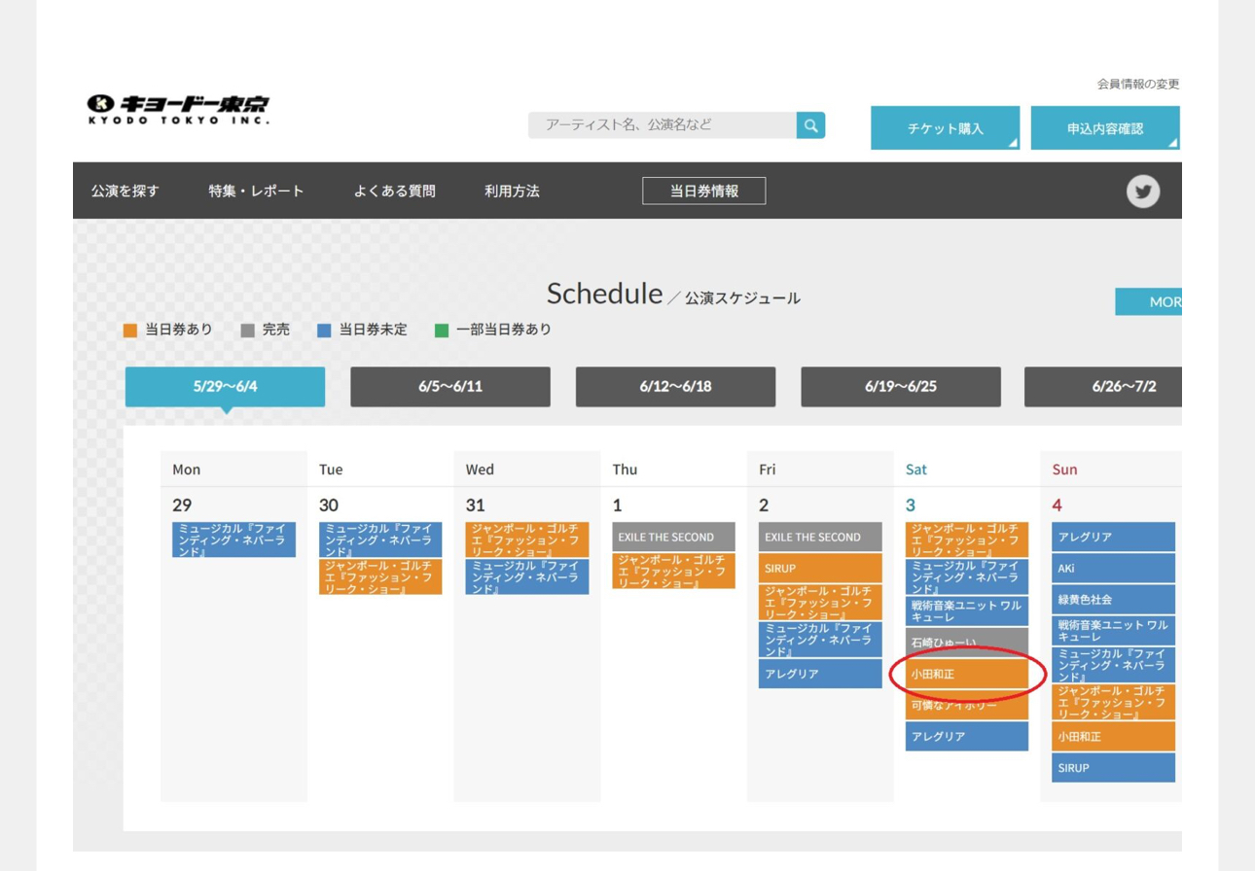Image resolution: width=1255 pixels, height=871 pixels.
Task: Open the よくある質問 menu item
Action: pyautogui.click(x=394, y=192)
